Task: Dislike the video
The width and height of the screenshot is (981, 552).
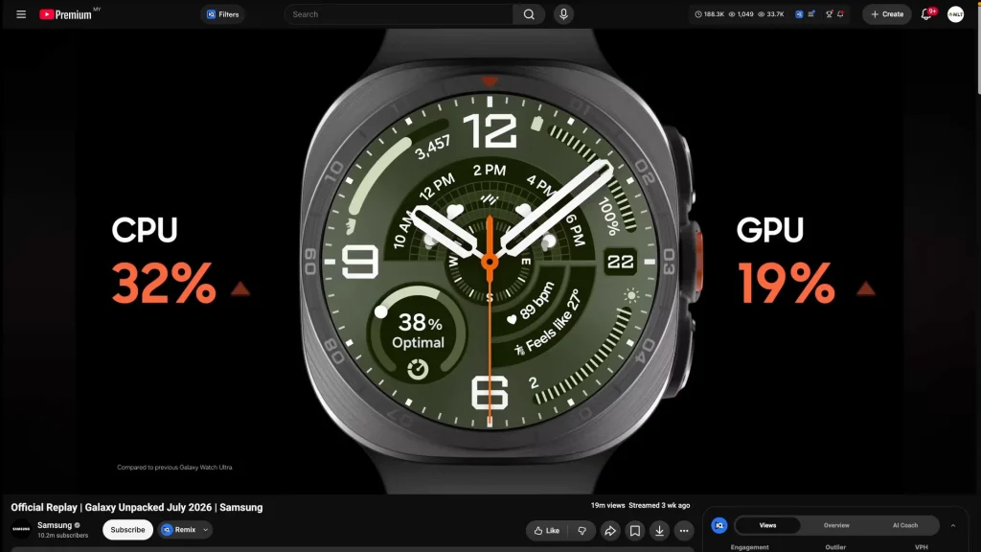Action: pyautogui.click(x=582, y=531)
